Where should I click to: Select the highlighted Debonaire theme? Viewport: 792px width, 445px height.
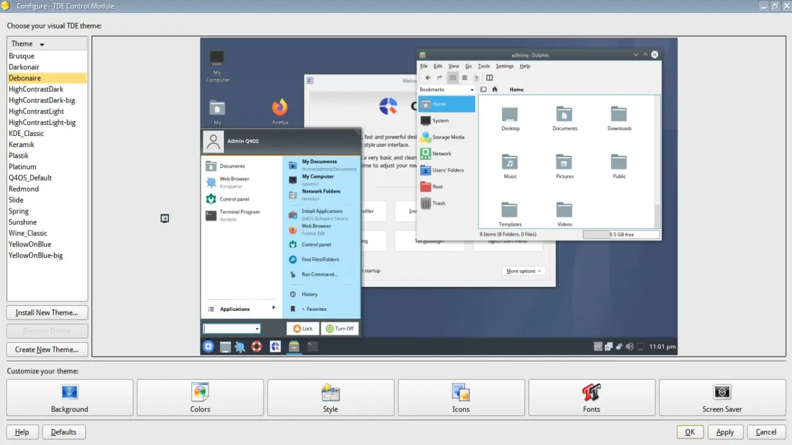pos(47,78)
